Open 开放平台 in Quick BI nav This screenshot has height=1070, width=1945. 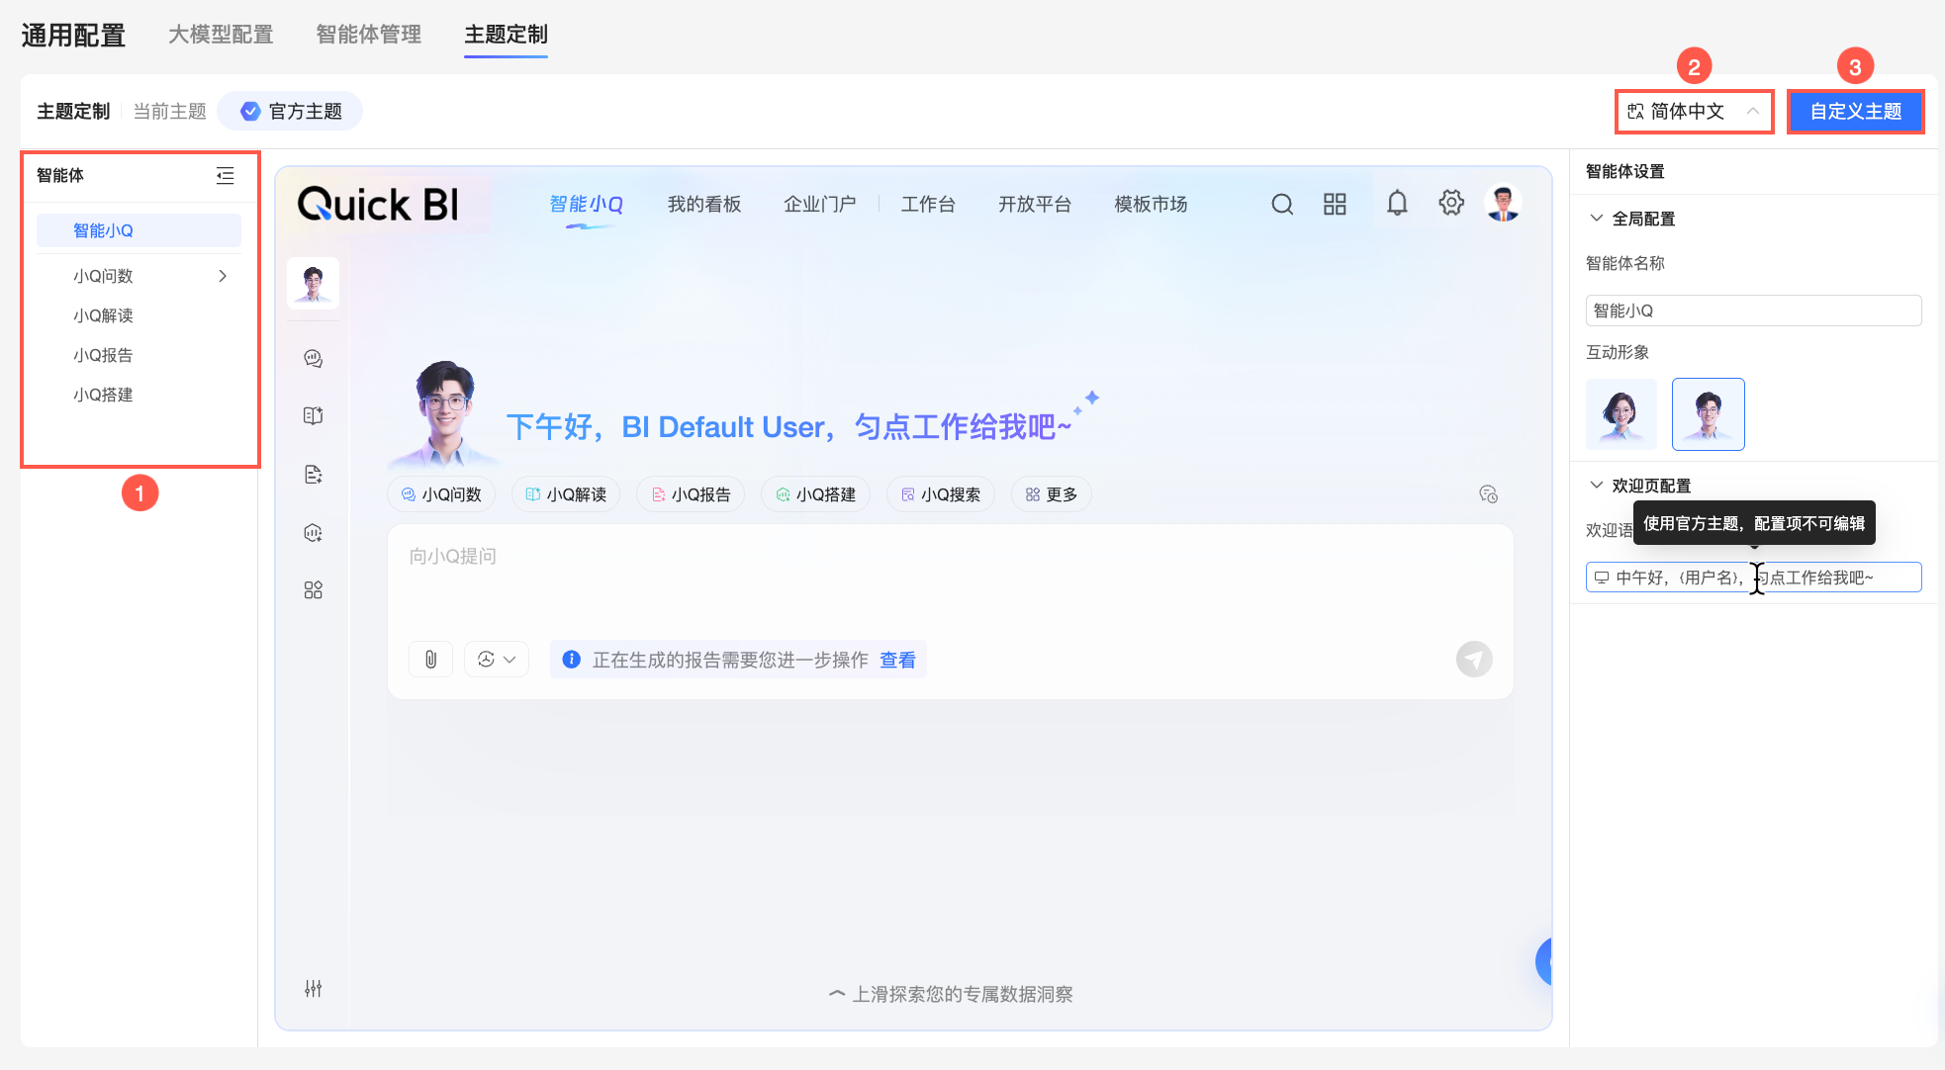(x=1035, y=204)
